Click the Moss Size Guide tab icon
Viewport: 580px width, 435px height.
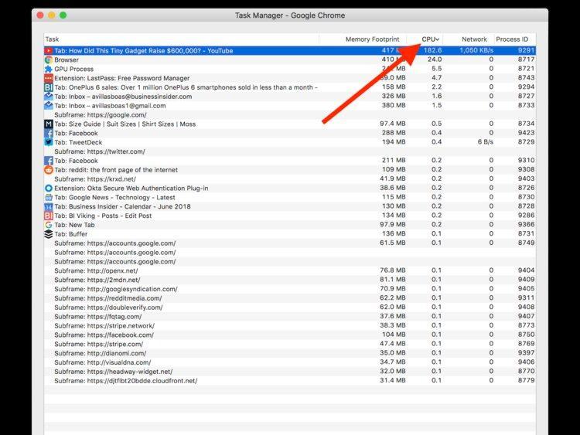(49, 124)
